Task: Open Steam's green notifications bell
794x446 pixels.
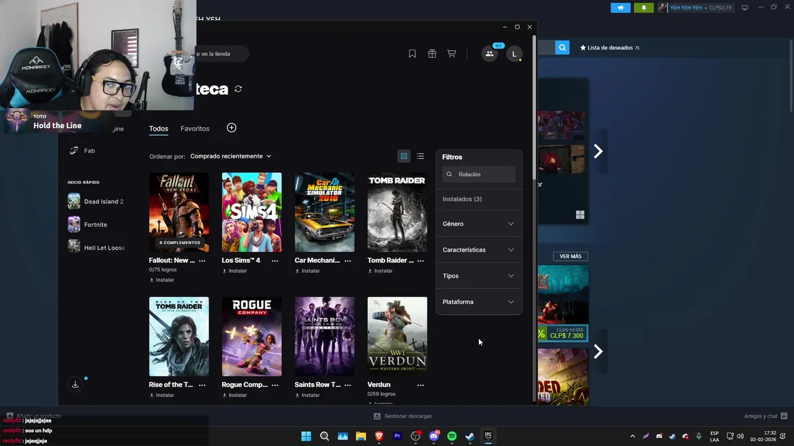Action: (643, 7)
